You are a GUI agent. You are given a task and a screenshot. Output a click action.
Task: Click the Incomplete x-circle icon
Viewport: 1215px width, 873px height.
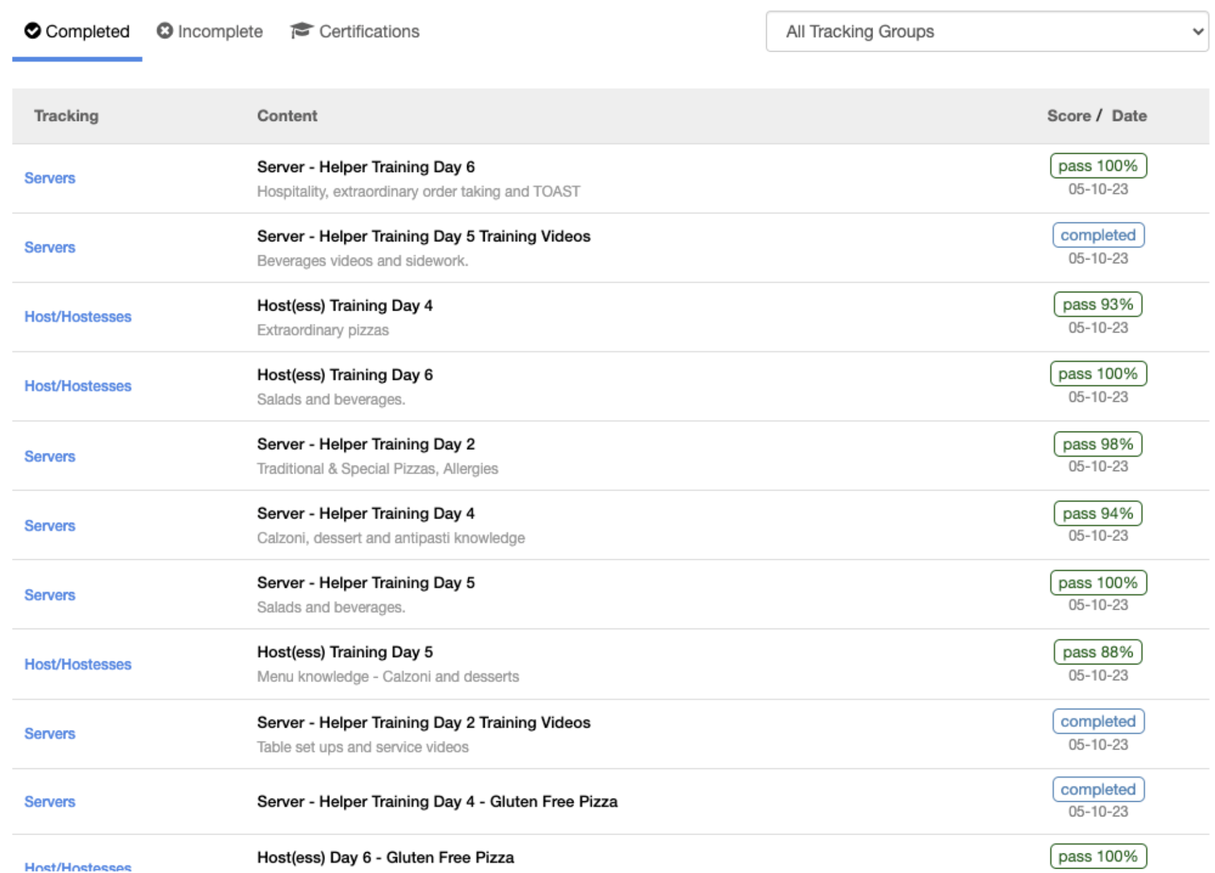click(x=164, y=30)
